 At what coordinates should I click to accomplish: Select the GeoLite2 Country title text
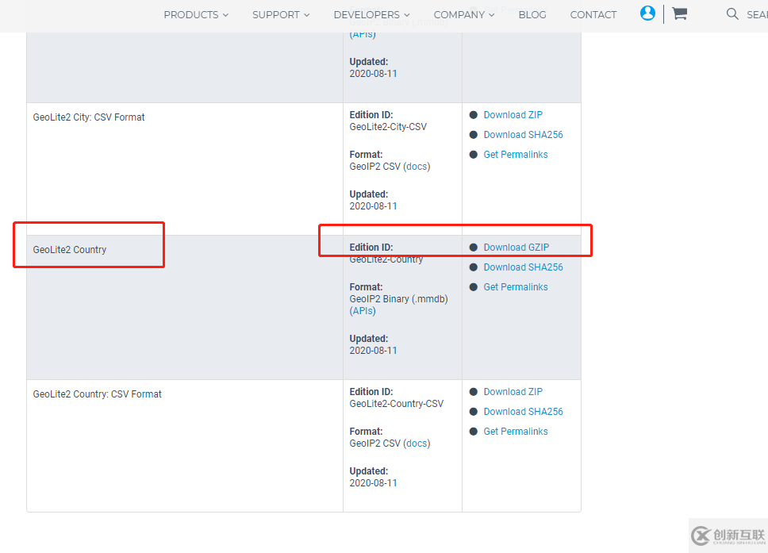click(x=70, y=250)
